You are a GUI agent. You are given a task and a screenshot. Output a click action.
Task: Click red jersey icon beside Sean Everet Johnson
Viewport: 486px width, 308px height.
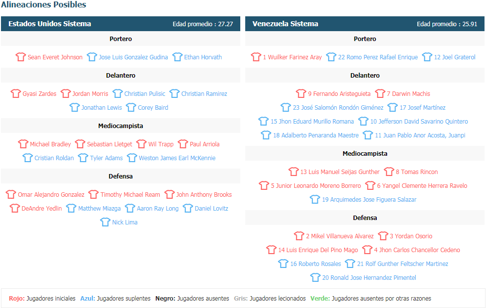coord(21,57)
